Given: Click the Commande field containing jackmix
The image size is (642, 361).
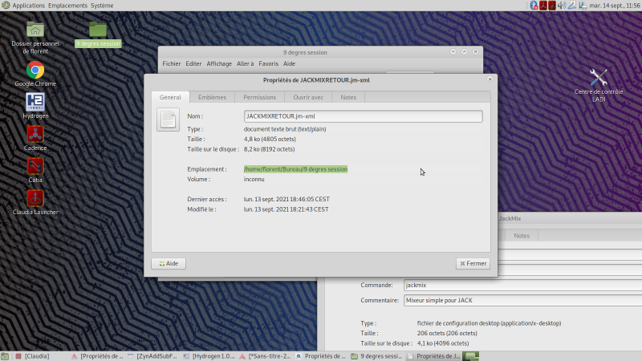Looking at the screenshot, I should point(523,285).
